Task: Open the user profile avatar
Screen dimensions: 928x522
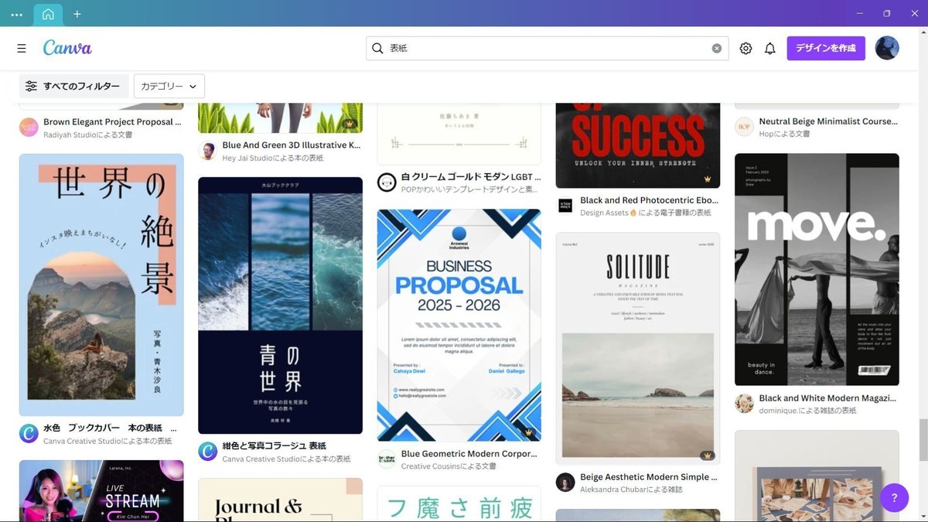Action: coord(887,48)
